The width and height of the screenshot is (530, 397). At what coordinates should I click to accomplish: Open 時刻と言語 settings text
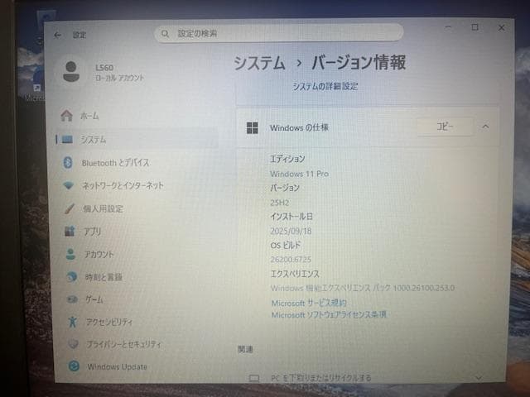pyautogui.click(x=104, y=277)
